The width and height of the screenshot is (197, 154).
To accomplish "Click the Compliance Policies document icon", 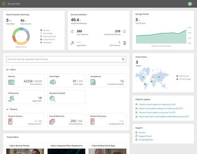I will pyautogui.click(x=124, y=31).
